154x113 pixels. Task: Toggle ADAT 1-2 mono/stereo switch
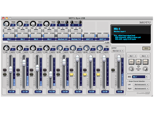tap(89, 36)
